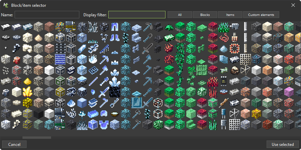This screenshot has height=150, width=301.
Task: Focus the Name search field
Action: click(x=47, y=15)
